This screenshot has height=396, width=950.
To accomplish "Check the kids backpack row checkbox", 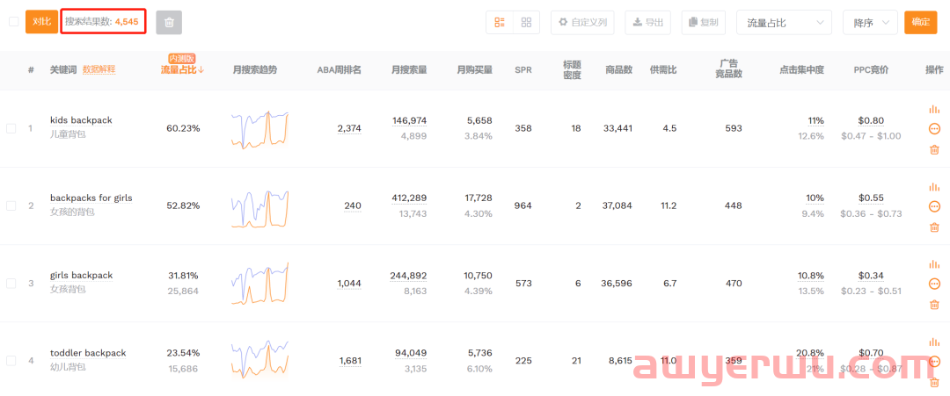I will pos(11,128).
